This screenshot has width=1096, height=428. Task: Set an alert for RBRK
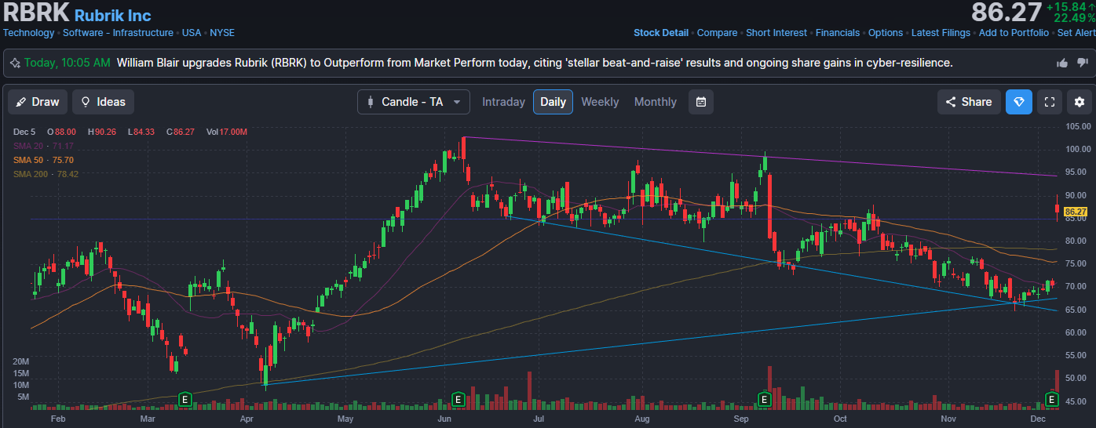1076,33
